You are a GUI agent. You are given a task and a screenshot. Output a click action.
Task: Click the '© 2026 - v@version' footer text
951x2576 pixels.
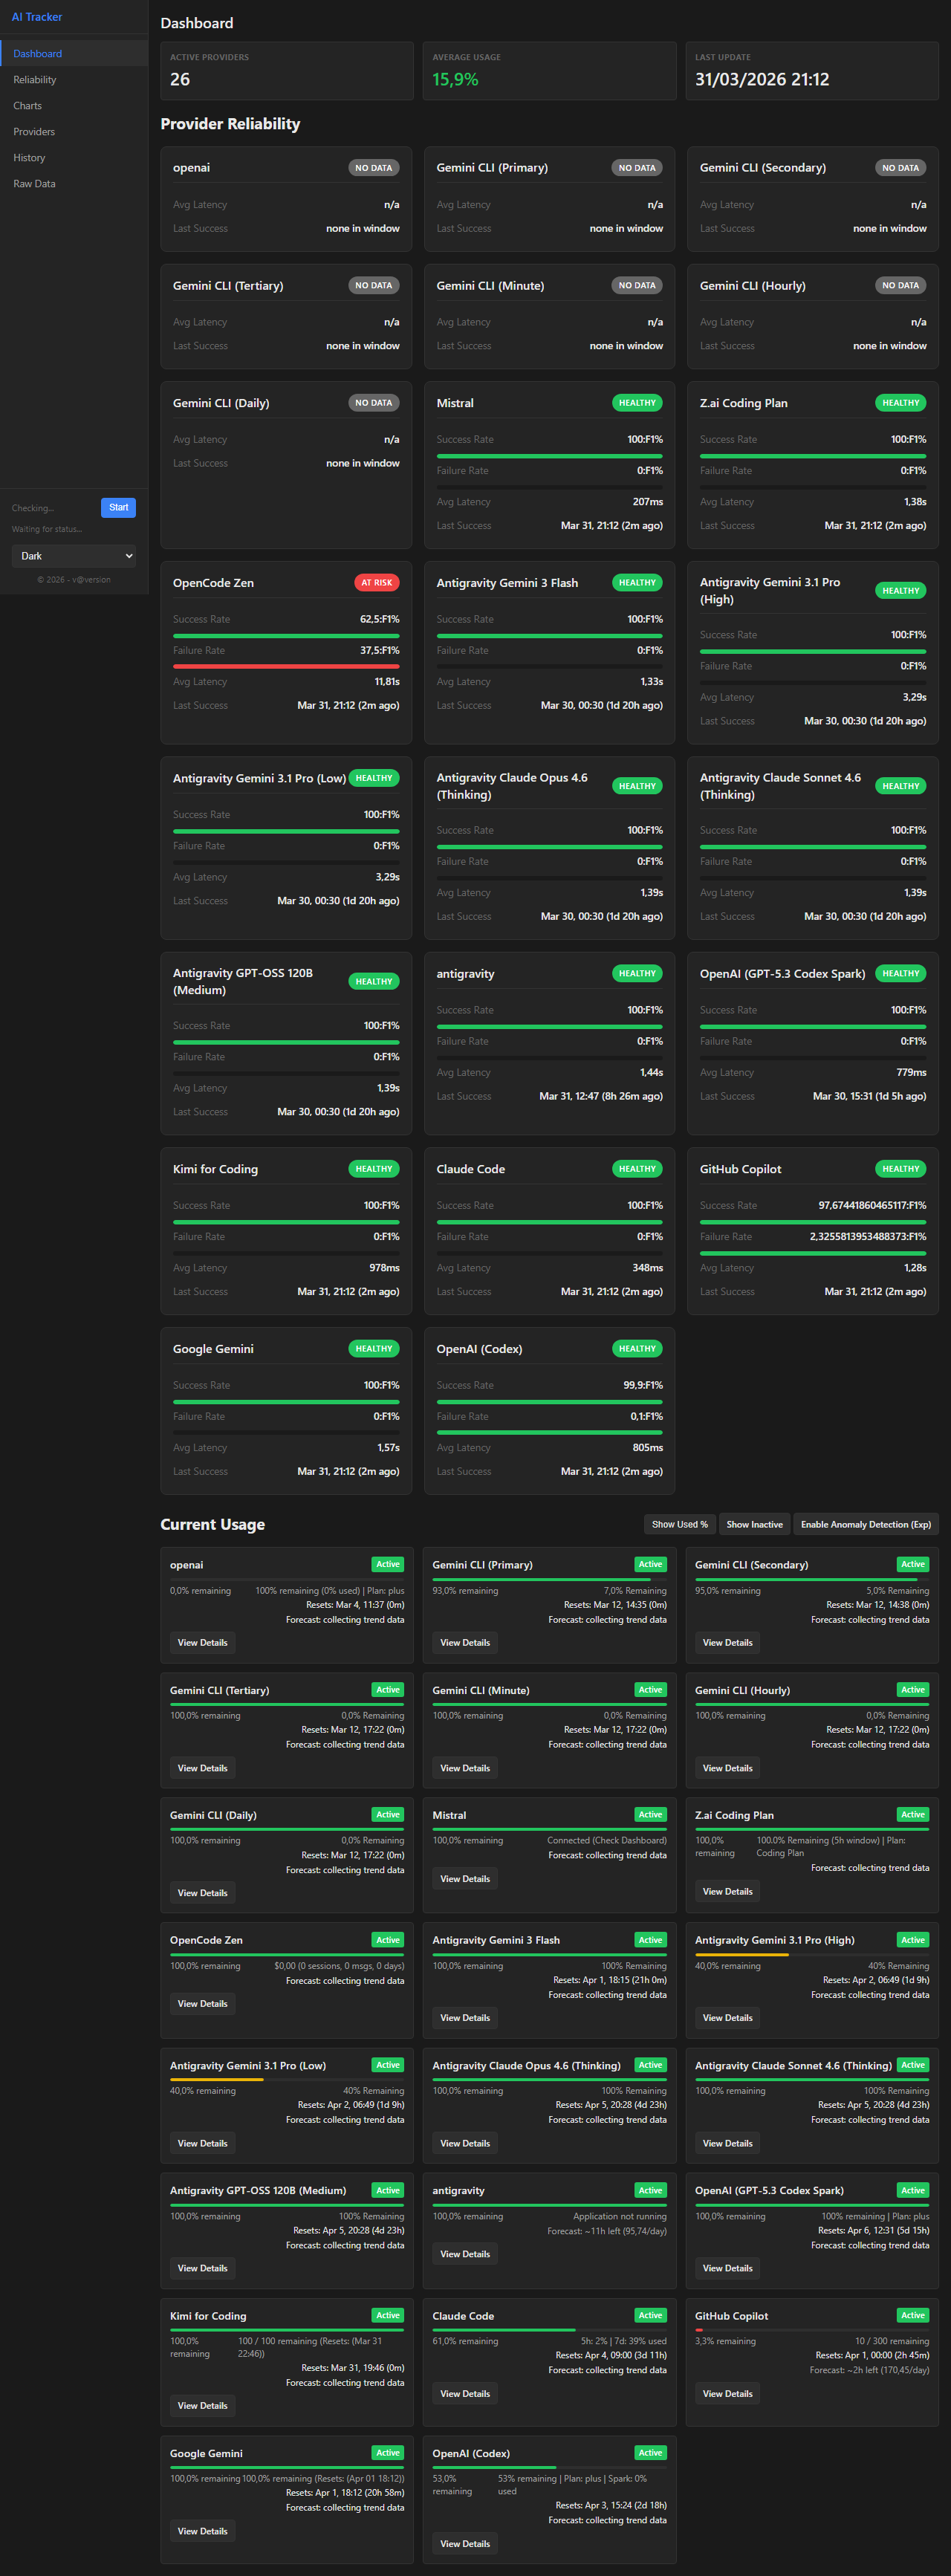coord(74,580)
